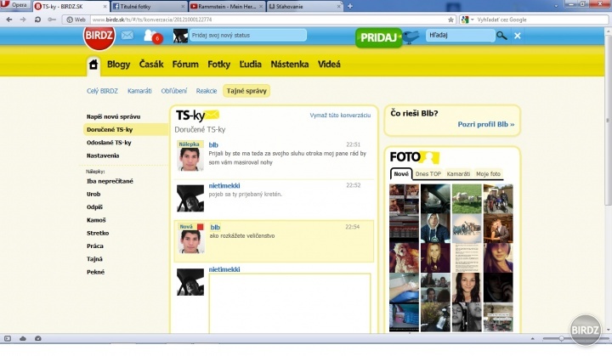The height and width of the screenshot is (356, 612).
Task: Click the reply message text area
Action: pyautogui.click(x=290, y=303)
